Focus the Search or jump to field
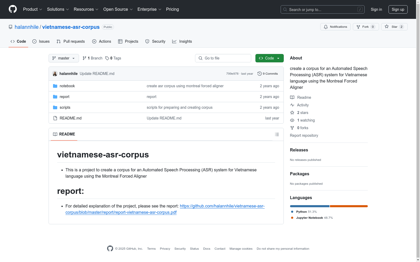Image resolution: width=420 pixels, height=262 pixels. 323,9
